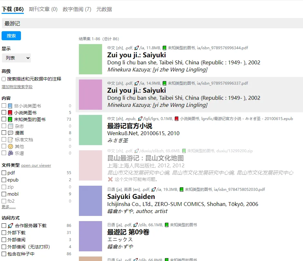Image resolution: width=303 pixels, height=261 pixels.
Task: Open the 最遊記 第09巻 result
Action: pos(128,232)
